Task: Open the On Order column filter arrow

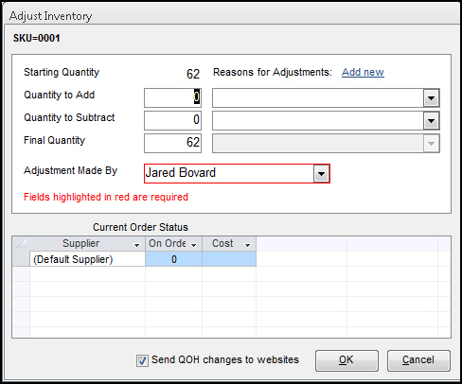Action: click(194, 245)
